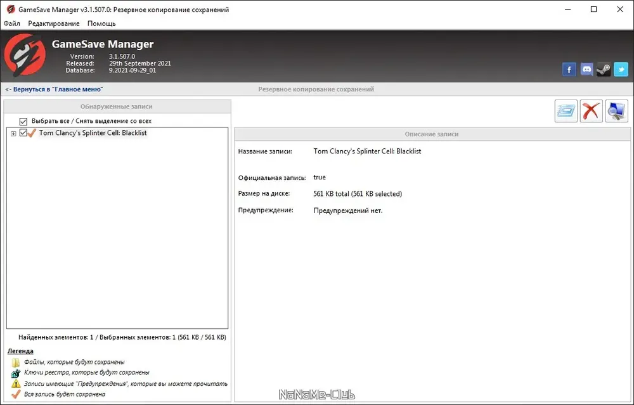Click the orange checkmark beside Splinter Cell entry
634x405 pixels.
[x=32, y=132]
